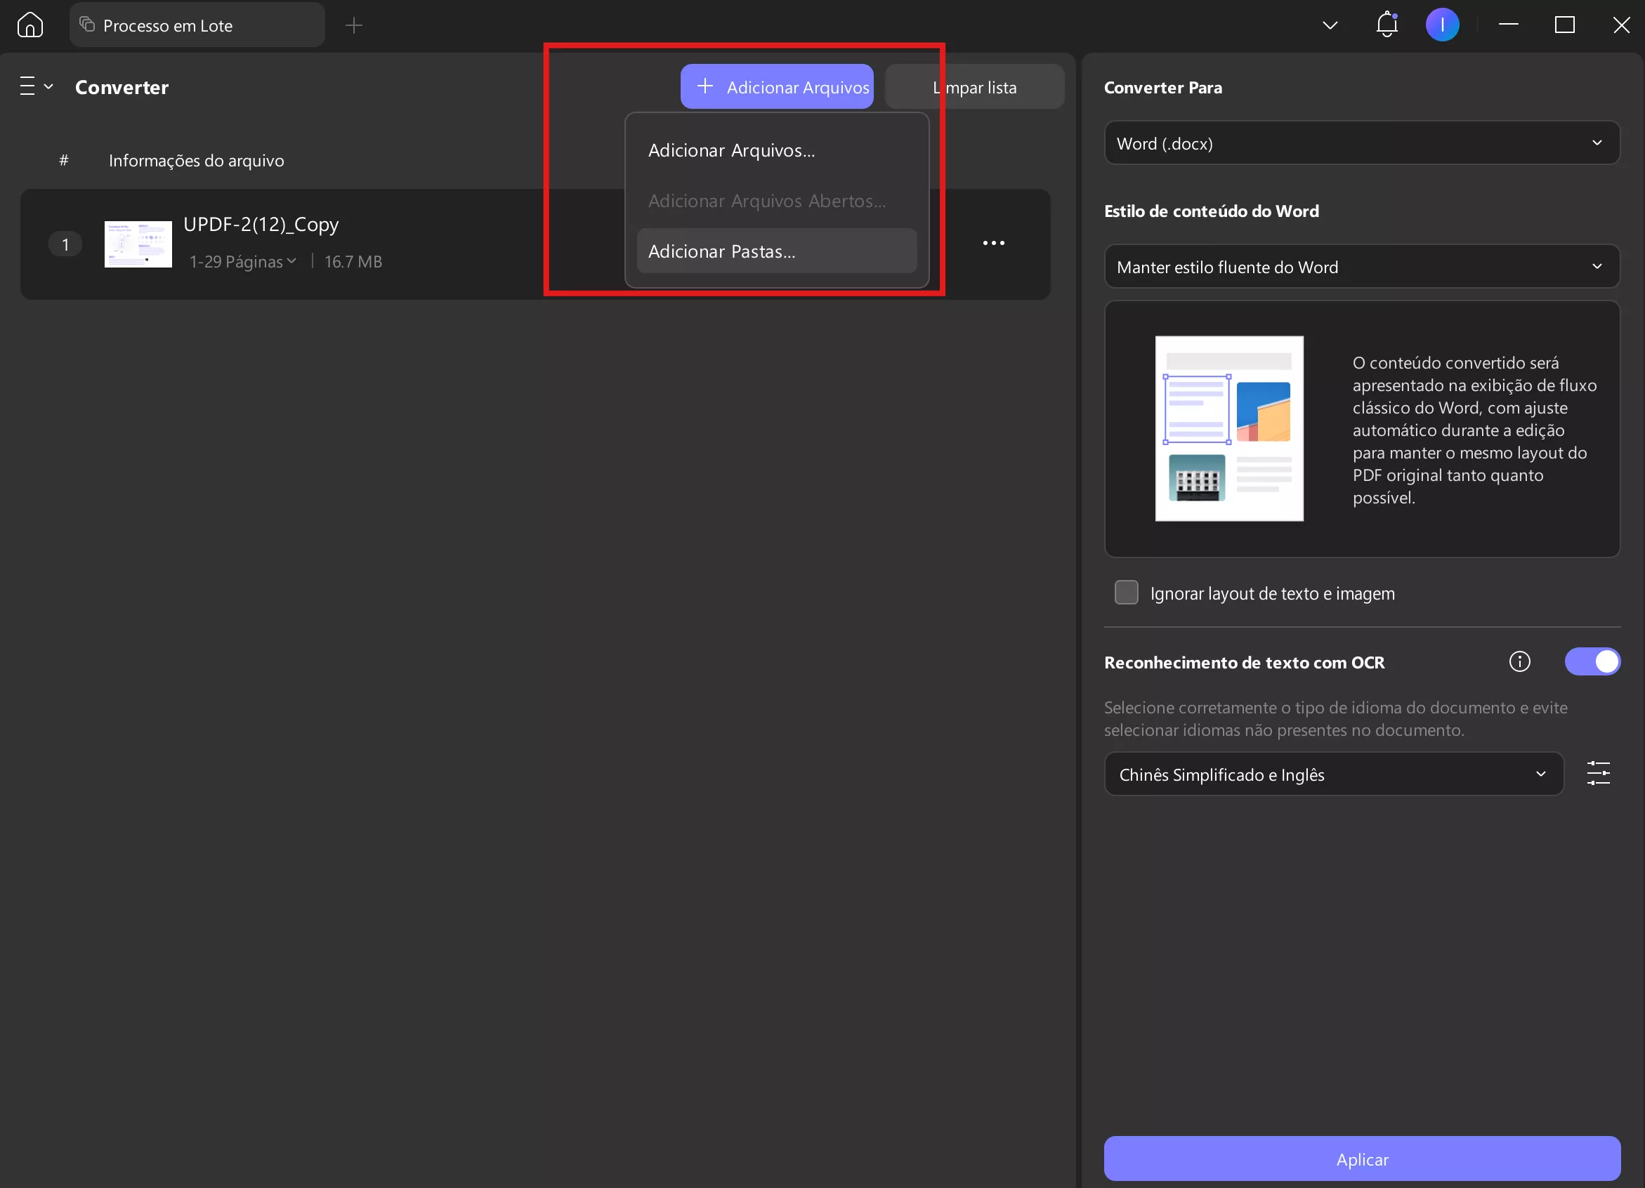The height and width of the screenshot is (1188, 1645).
Task: Select Adicionar Pastas from the menu
Action: 721,250
